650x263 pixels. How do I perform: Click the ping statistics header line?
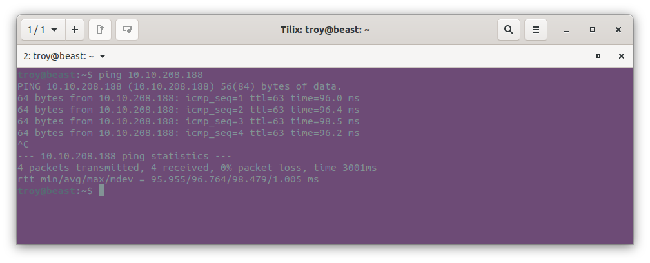[x=124, y=156]
